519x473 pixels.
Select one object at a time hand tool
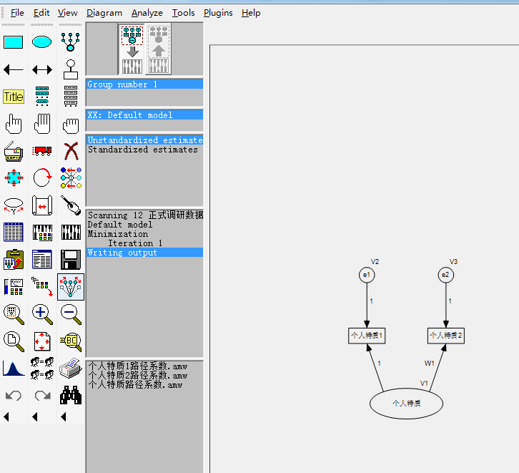point(14,124)
